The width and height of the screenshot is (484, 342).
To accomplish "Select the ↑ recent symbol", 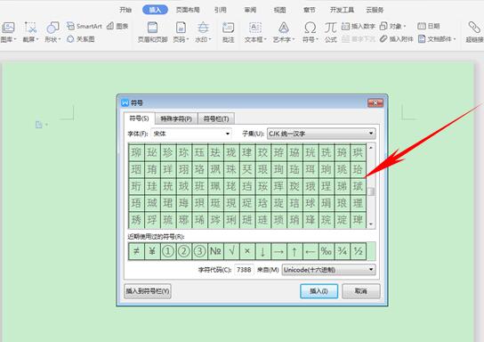I will pos(294,251).
